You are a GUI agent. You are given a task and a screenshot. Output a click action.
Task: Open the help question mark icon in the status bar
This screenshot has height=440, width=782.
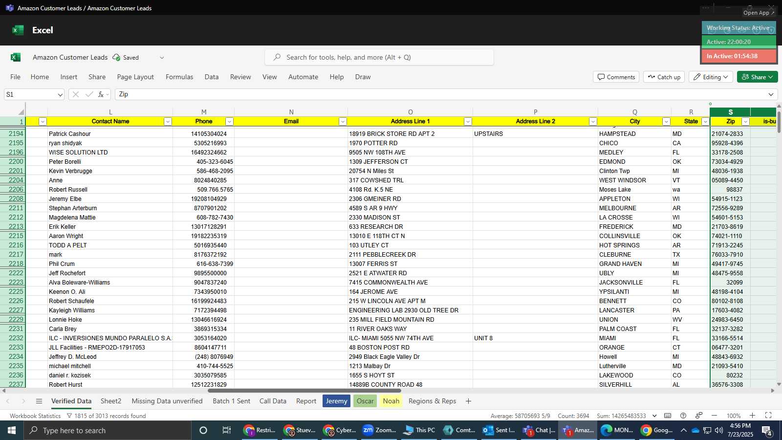tap(683, 416)
